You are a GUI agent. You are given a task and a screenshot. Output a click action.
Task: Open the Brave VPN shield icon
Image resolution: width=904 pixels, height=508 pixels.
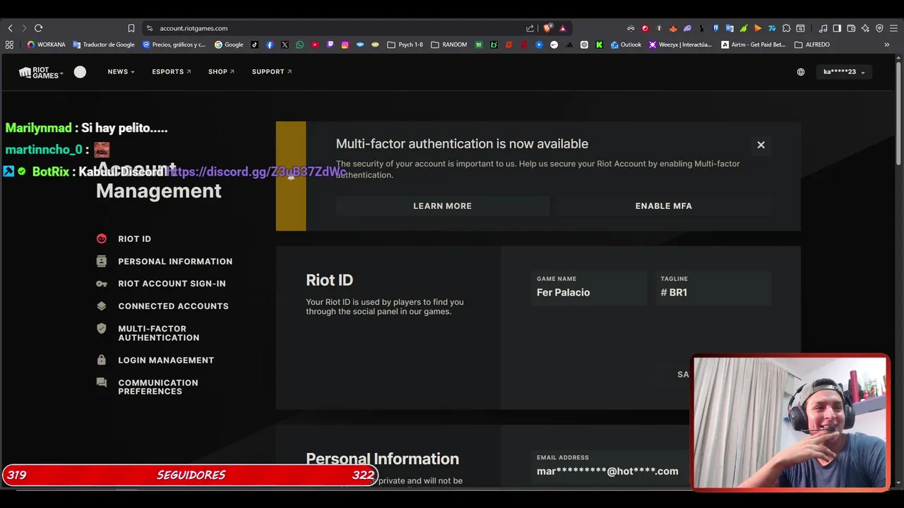point(879,28)
